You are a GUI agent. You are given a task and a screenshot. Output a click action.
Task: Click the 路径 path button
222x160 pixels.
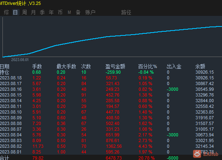[126, 13]
